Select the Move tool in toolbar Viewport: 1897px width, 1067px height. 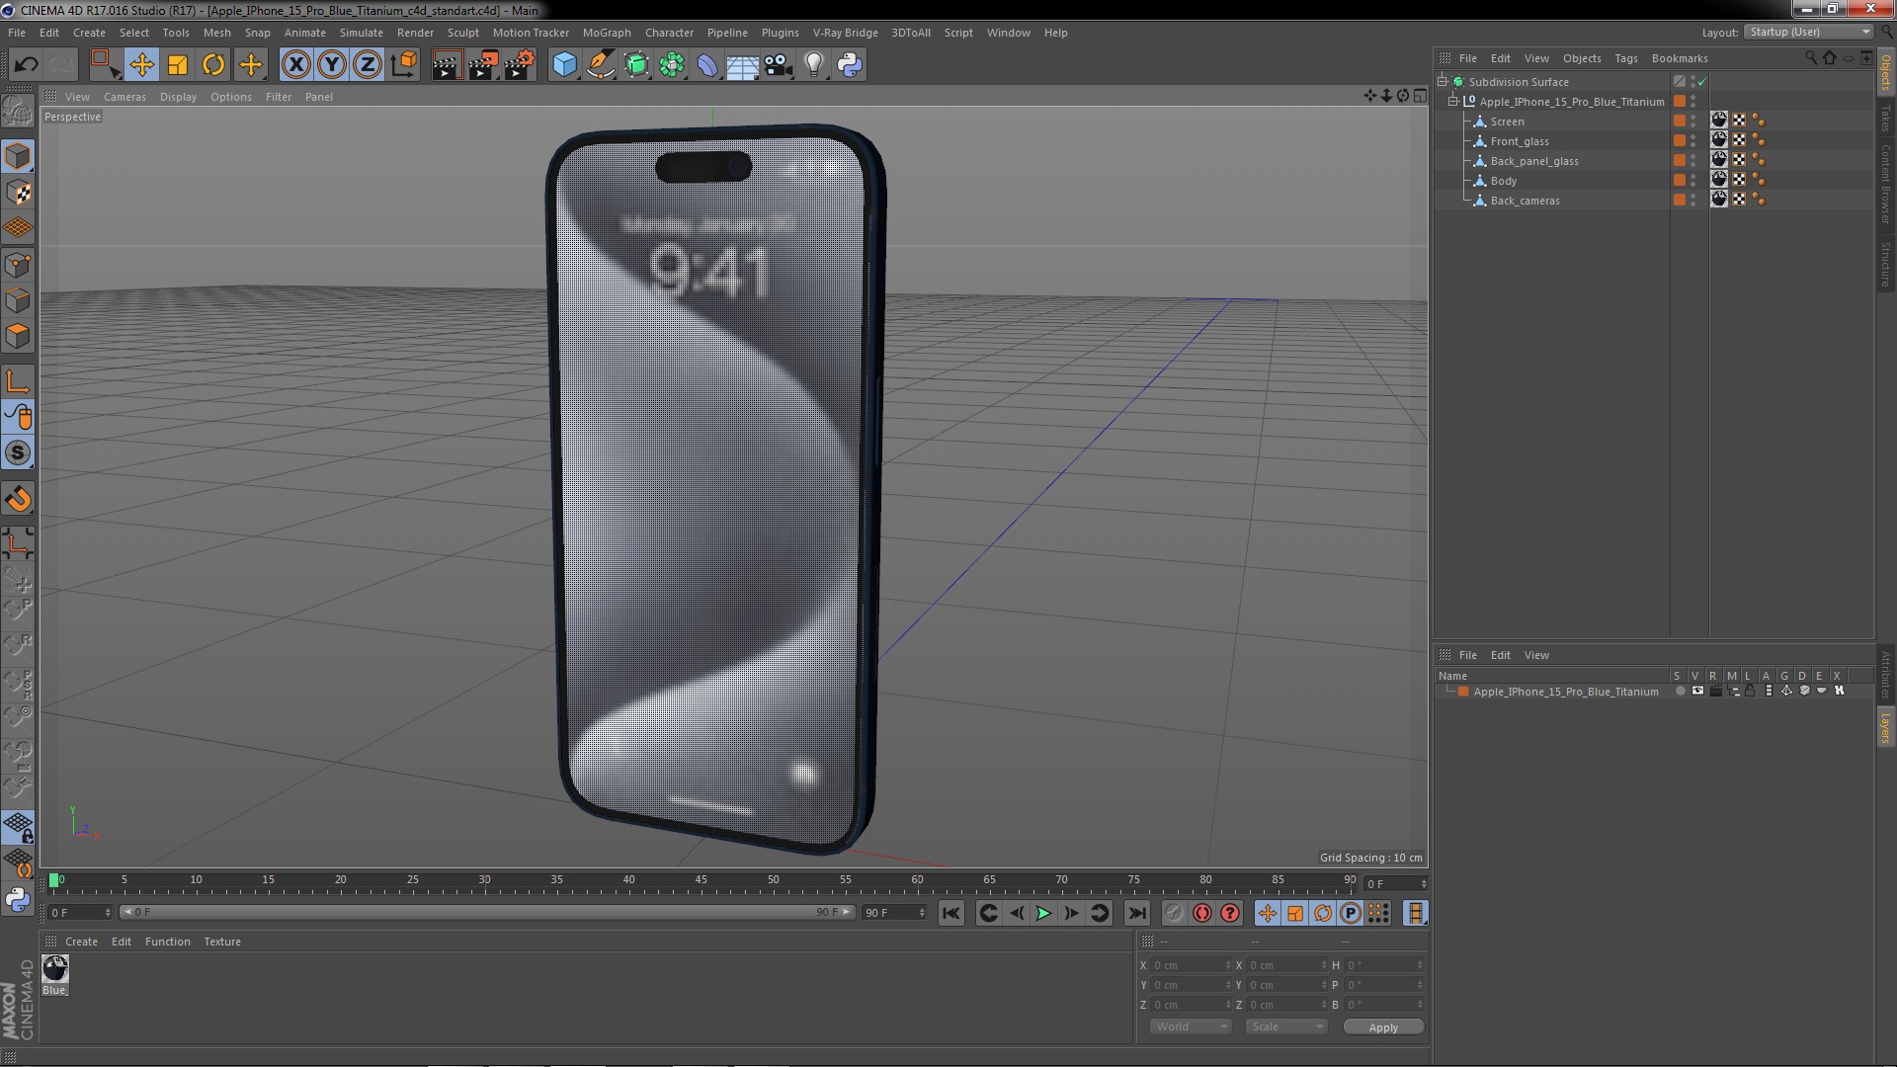point(140,64)
